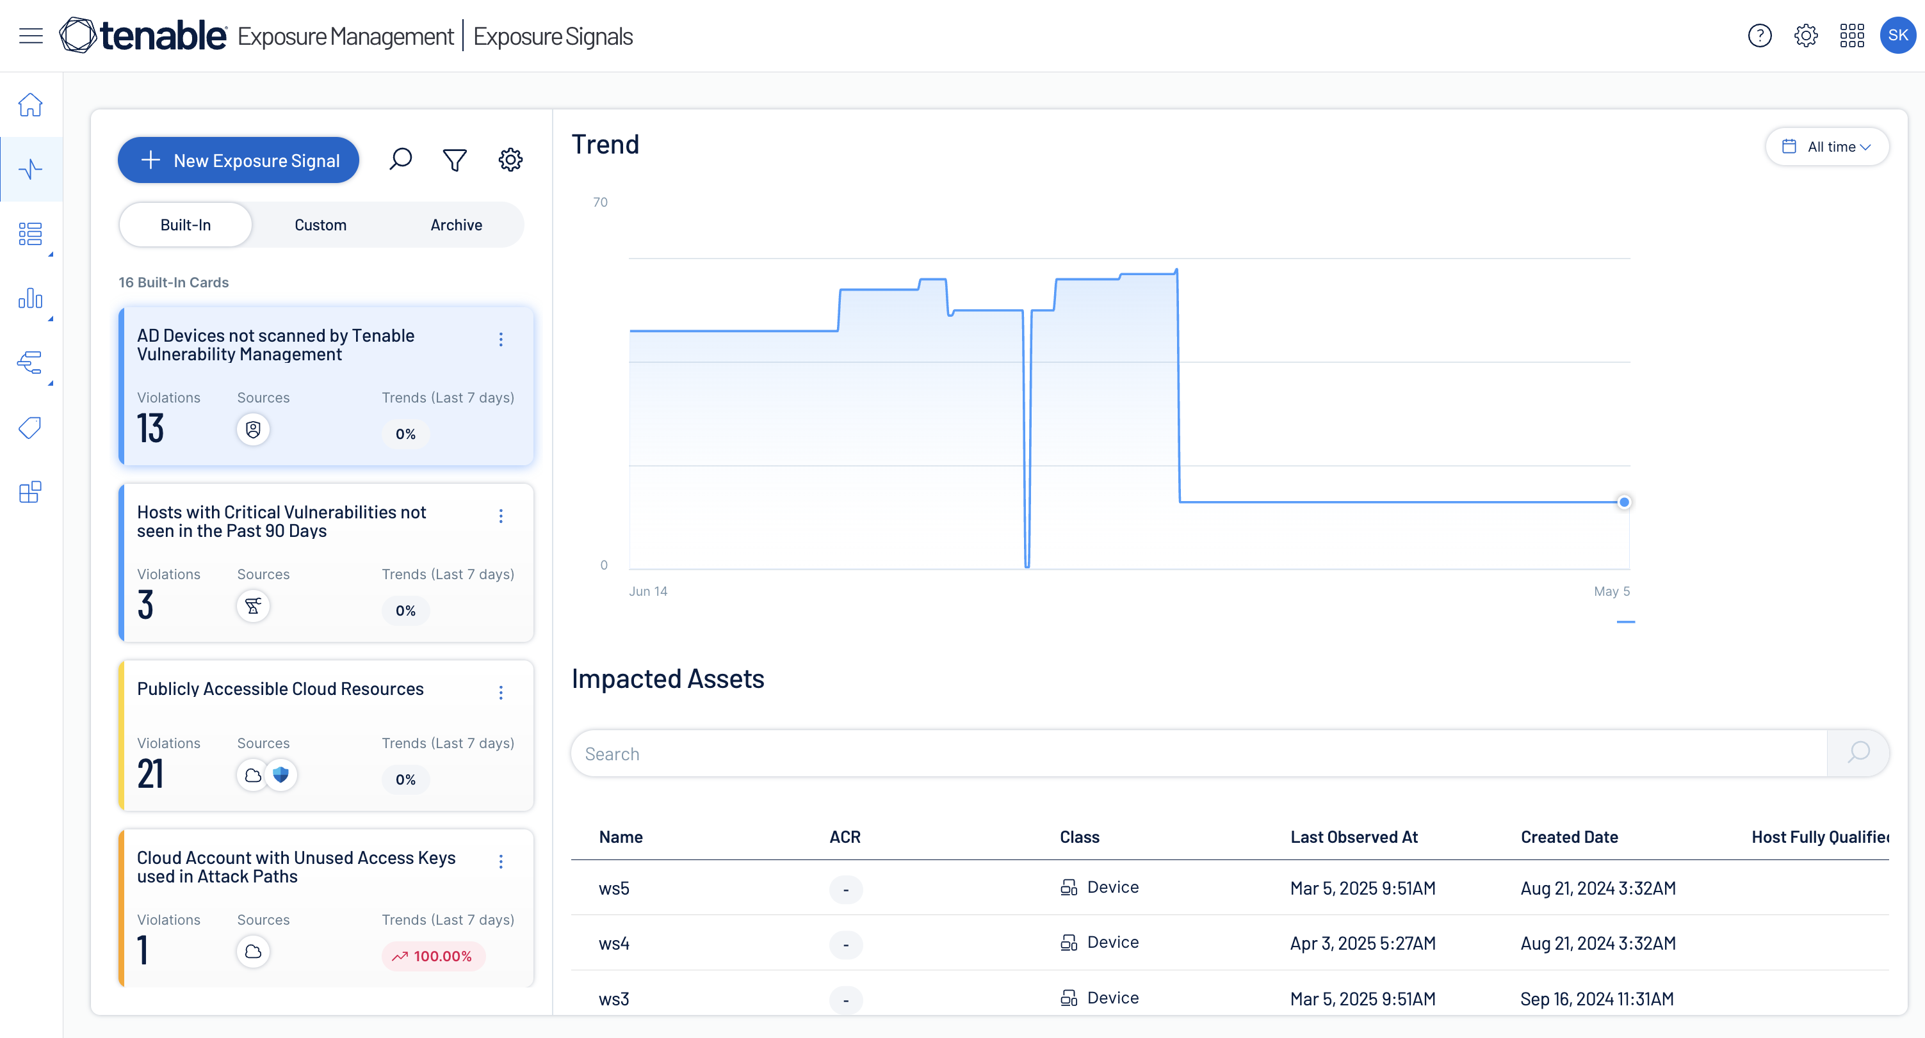Open the Tags icon in sidebar
Viewport: 1925px width, 1038px height.
tap(31, 427)
